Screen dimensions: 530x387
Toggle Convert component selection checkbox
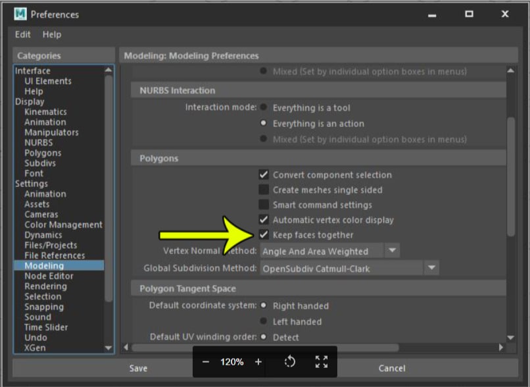tap(264, 174)
